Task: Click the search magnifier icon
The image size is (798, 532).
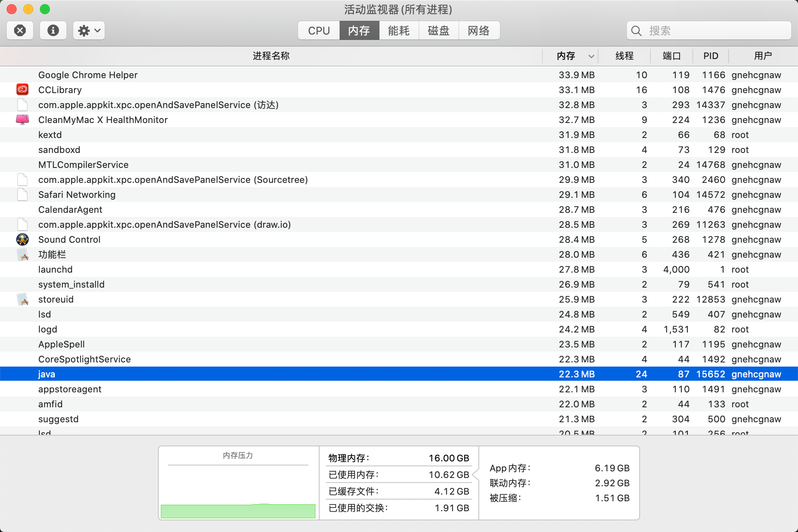Action: click(636, 31)
